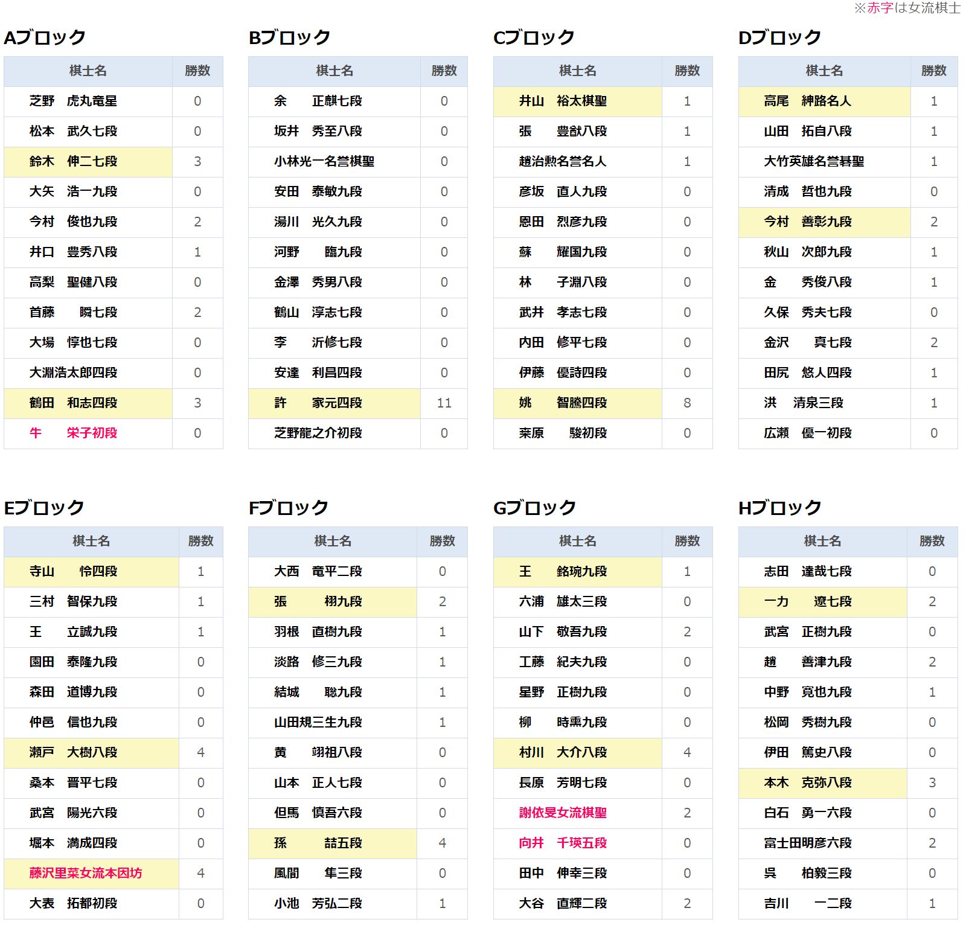Click 趙治勲名誉名人 in the C block
This screenshot has width=969, height=934.
pyautogui.click(x=562, y=162)
